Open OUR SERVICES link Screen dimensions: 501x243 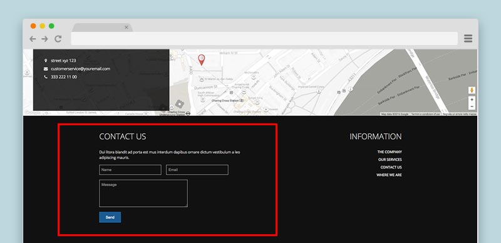[390, 160]
